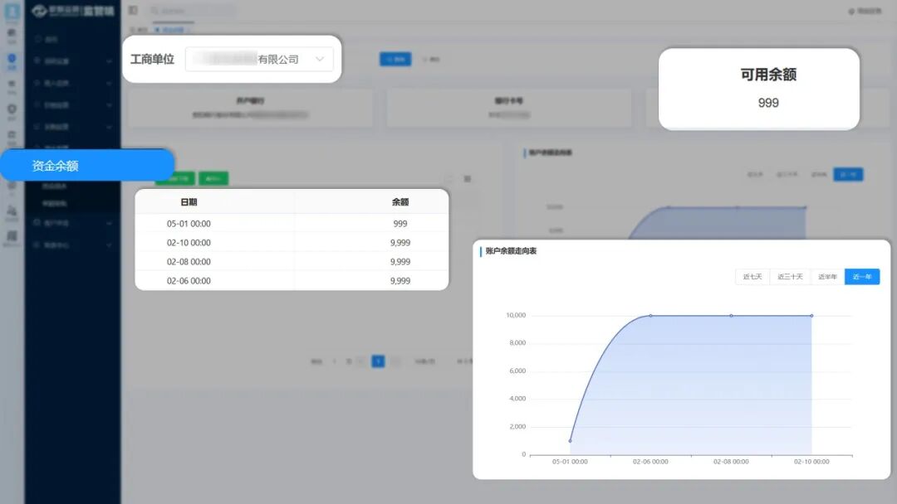Click the 02-10 00:00 x-axis label on chart

[811, 462]
